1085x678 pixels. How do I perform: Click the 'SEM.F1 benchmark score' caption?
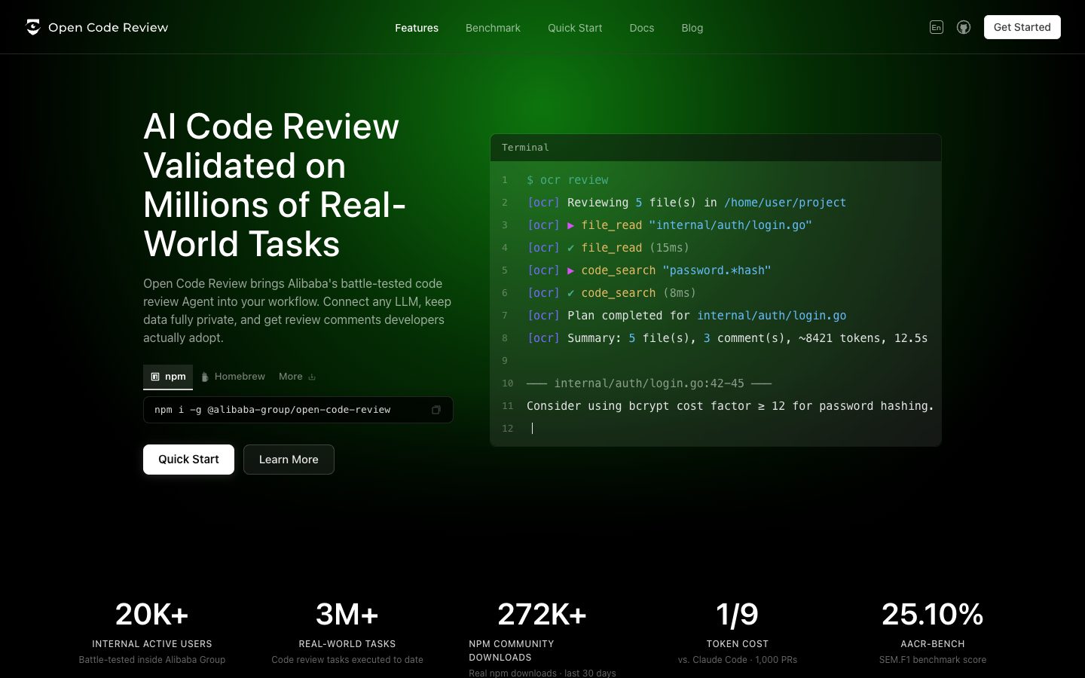pos(933,660)
